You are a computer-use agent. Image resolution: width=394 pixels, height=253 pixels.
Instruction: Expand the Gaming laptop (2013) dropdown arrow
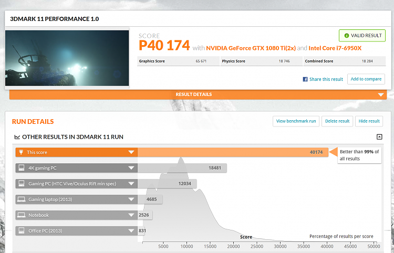(131, 199)
